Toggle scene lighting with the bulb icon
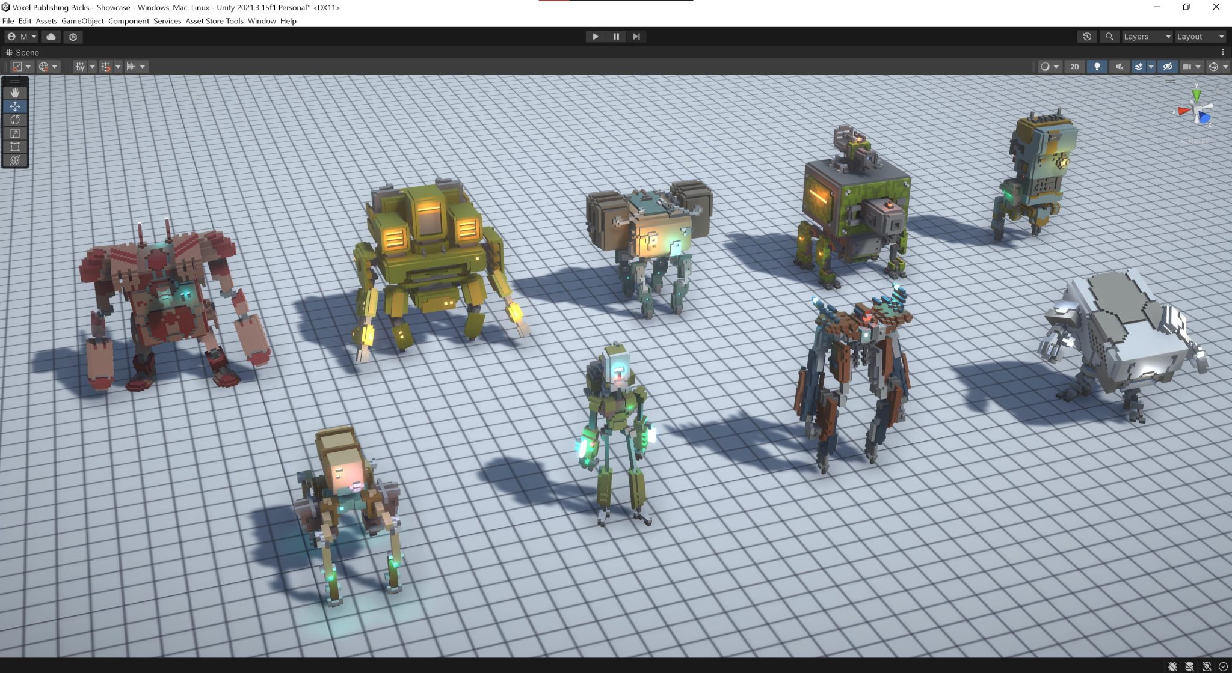1232x673 pixels. coord(1097,67)
